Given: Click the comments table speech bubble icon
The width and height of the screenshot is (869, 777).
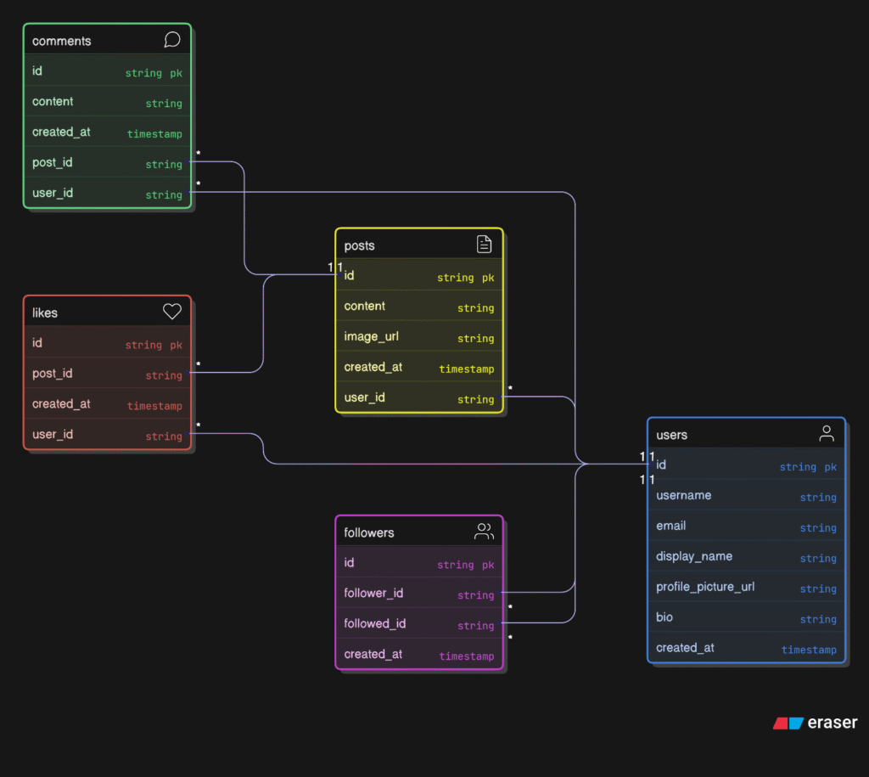Looking at the screenshot, I should (171, 40).
